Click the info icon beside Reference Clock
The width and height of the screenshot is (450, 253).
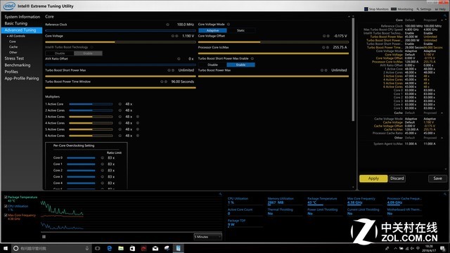(167, 25)
